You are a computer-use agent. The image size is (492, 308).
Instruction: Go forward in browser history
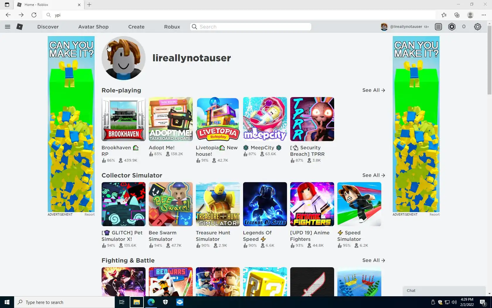21,15
